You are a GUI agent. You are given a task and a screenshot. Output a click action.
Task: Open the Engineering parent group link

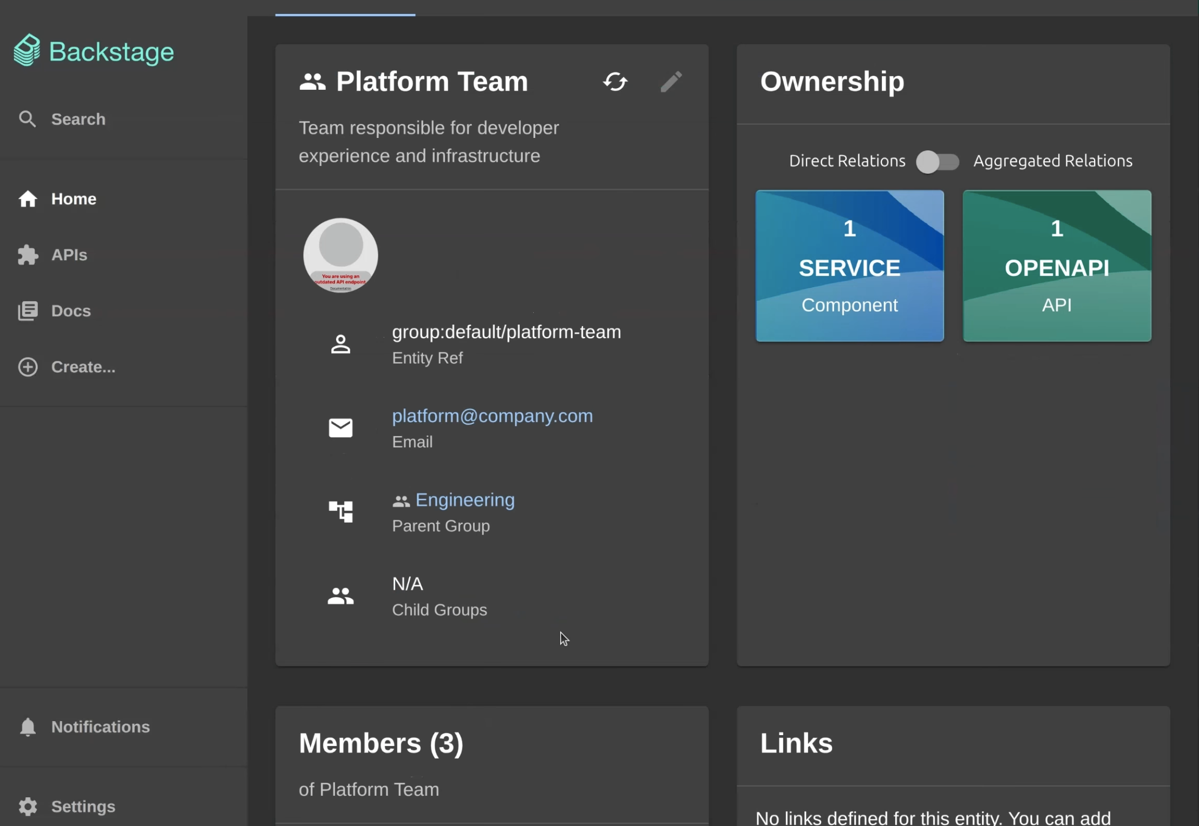coord(464,499)
